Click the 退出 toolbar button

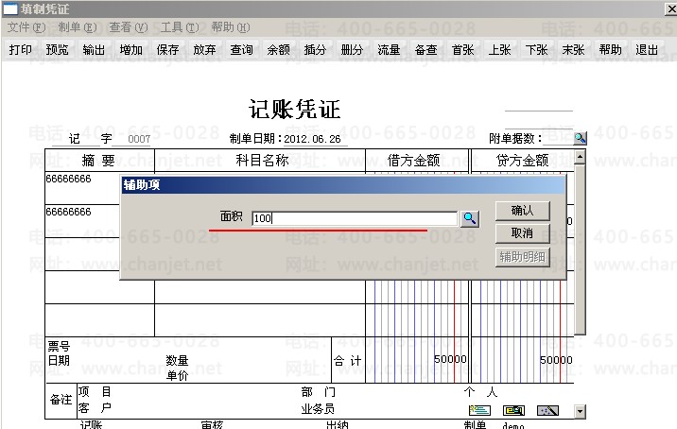click(x=647, y=50)
